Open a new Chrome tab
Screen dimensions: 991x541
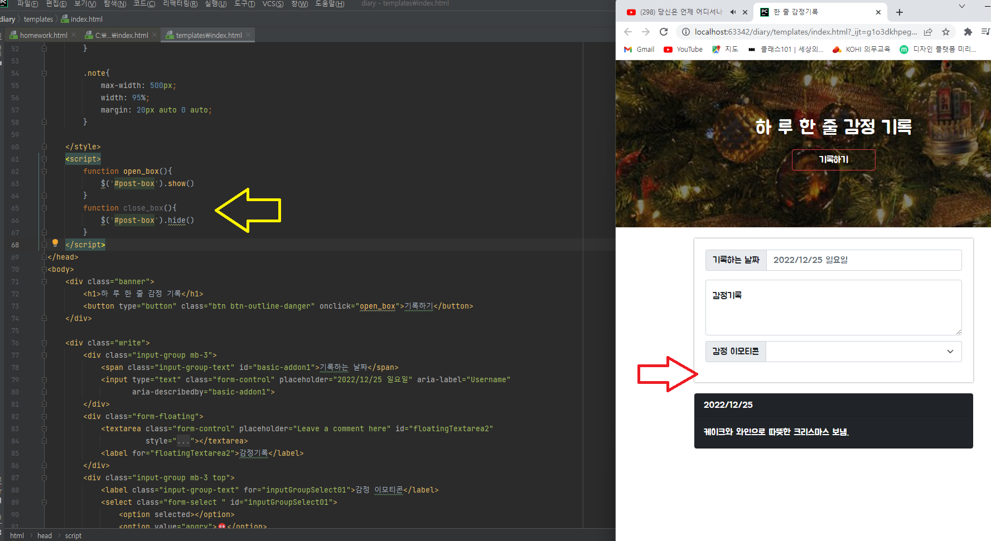(900, 12)
